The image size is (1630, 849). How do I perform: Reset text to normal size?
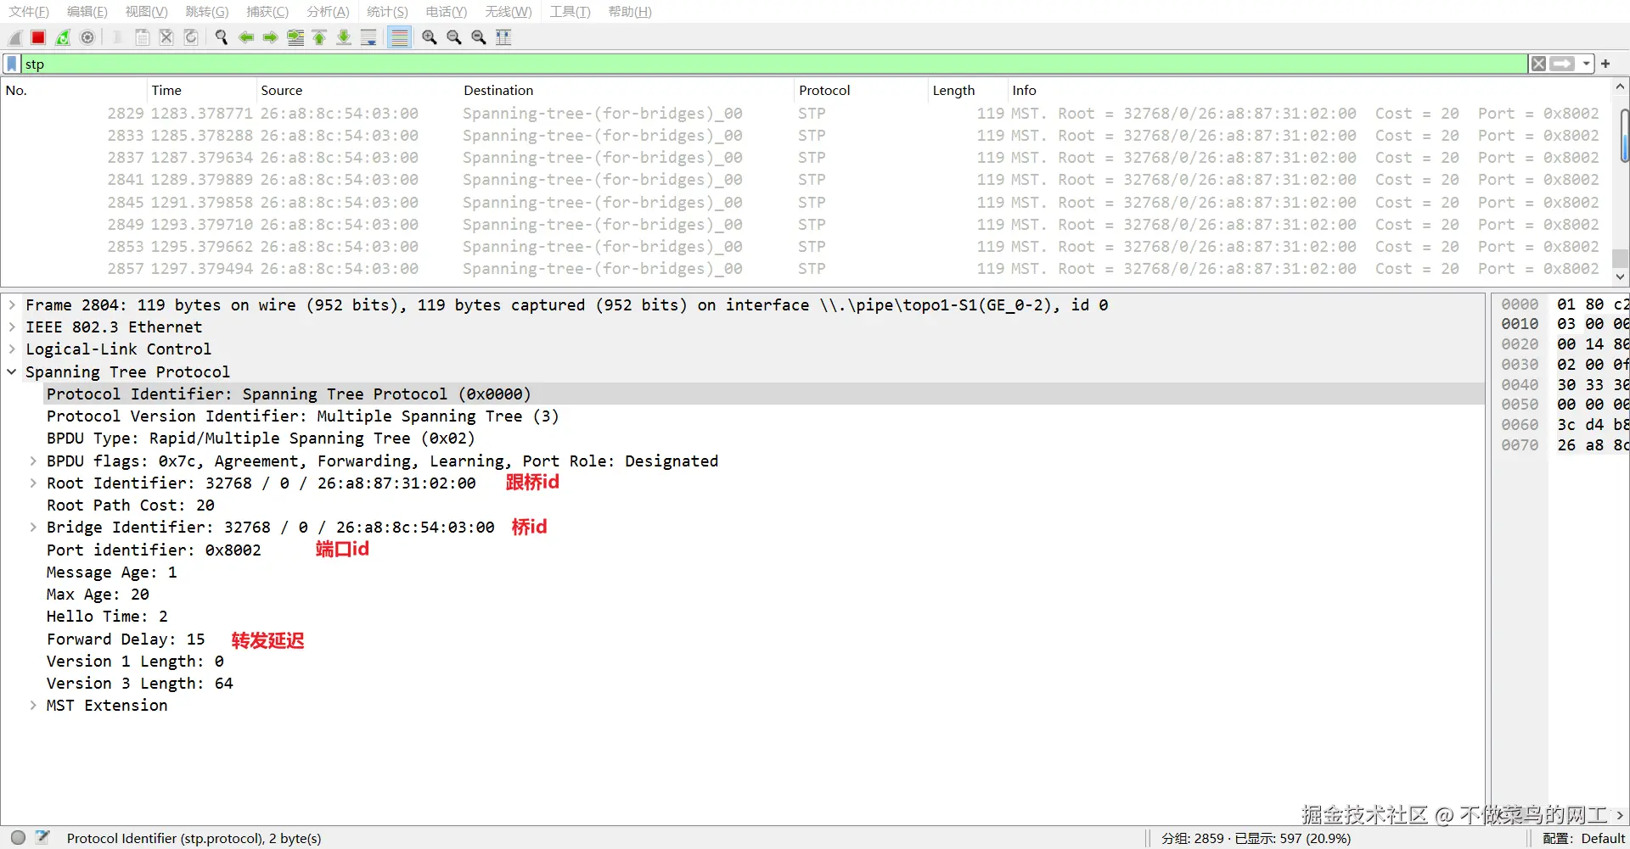(x=479, y=37)
